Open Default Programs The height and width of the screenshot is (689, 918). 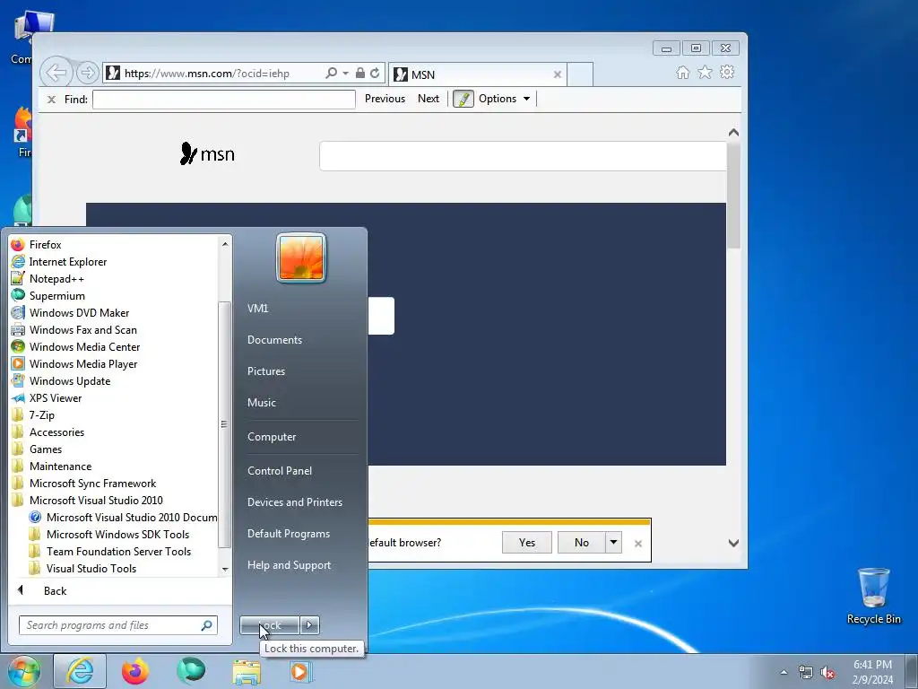(289, 534)
